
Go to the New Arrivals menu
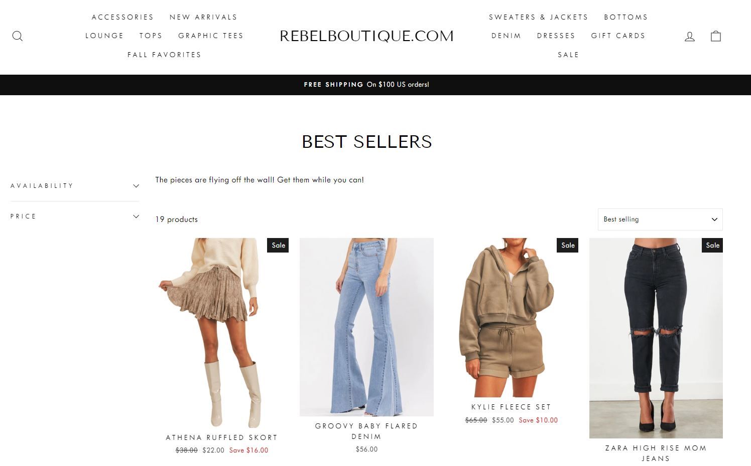pyautogui.click(x=203, y=17)
